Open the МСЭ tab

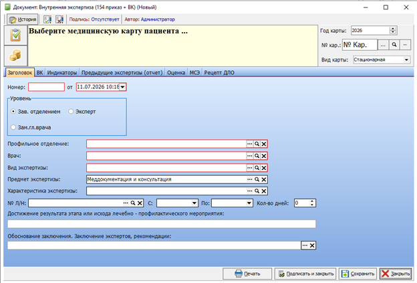(x=194, y=72)
